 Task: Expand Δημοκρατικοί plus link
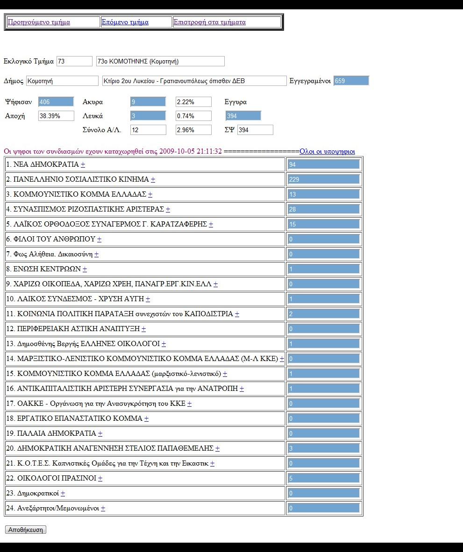63,494
